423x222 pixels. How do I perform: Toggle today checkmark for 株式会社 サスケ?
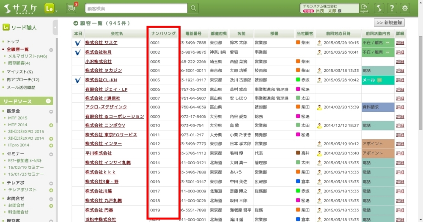click(78, 43)
